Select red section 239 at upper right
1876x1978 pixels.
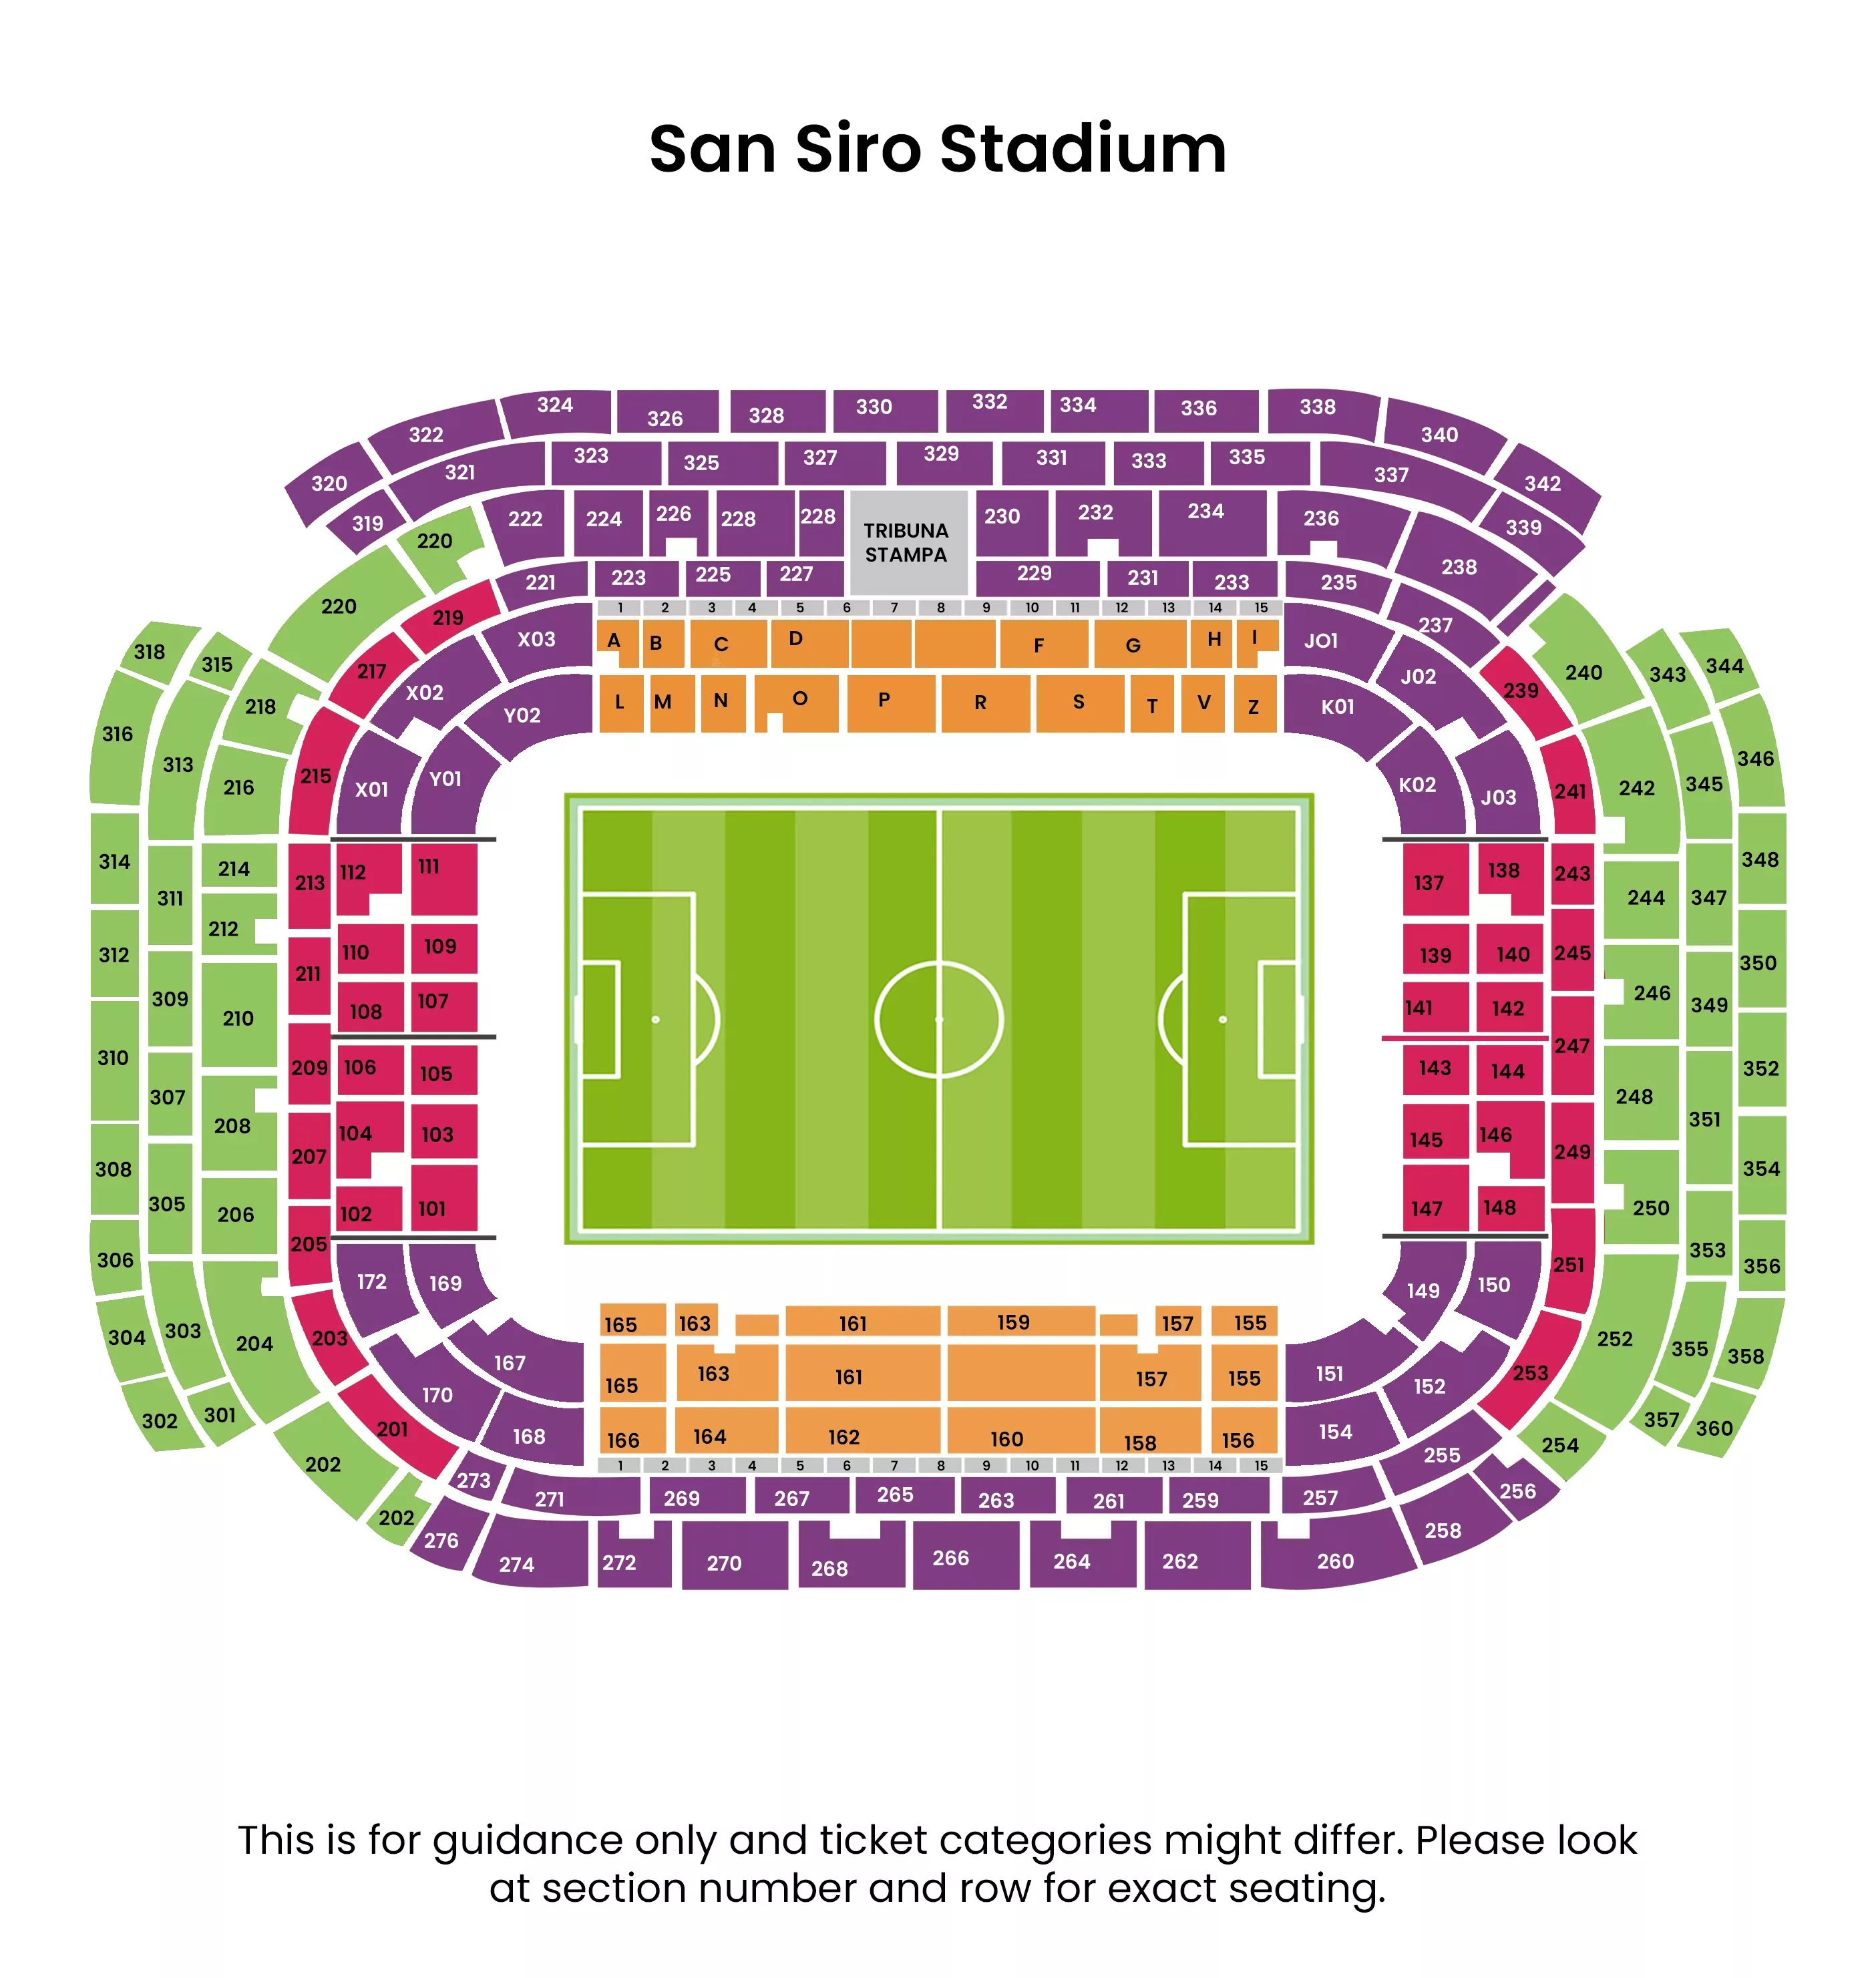point(1521,691)
